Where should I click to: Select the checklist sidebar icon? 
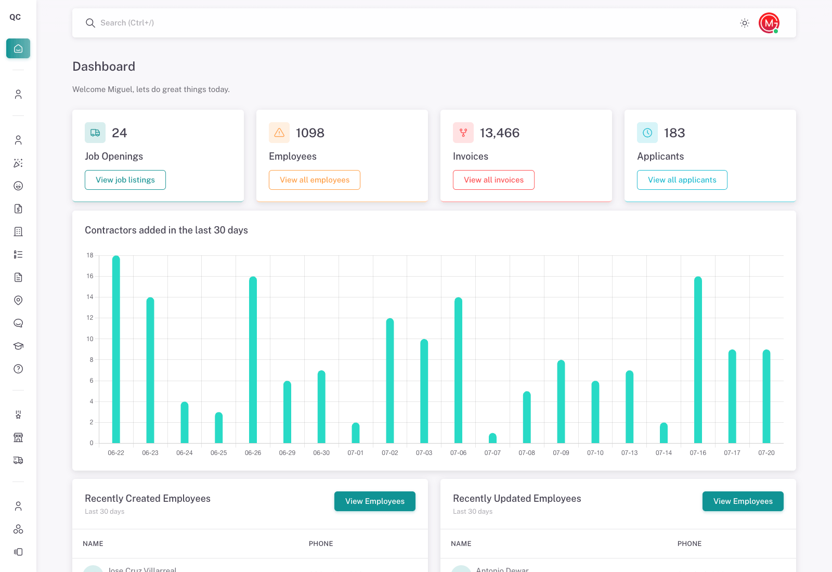coord(18,254)
